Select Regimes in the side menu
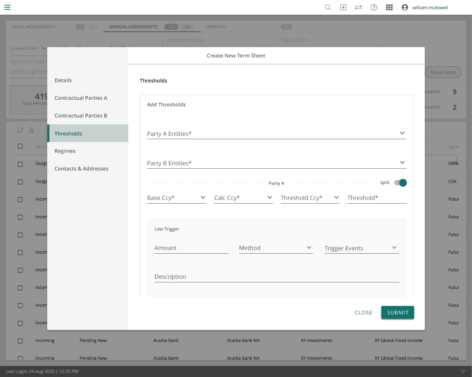 point(65,151)
